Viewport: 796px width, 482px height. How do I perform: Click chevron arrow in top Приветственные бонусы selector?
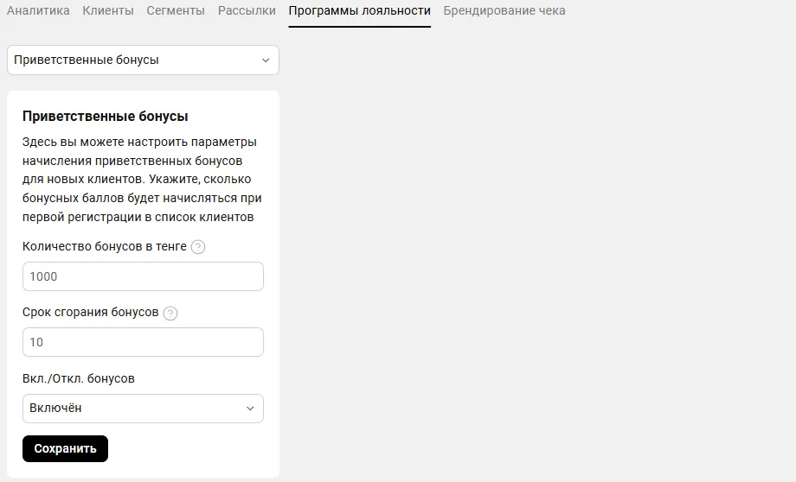pos(266,60)
